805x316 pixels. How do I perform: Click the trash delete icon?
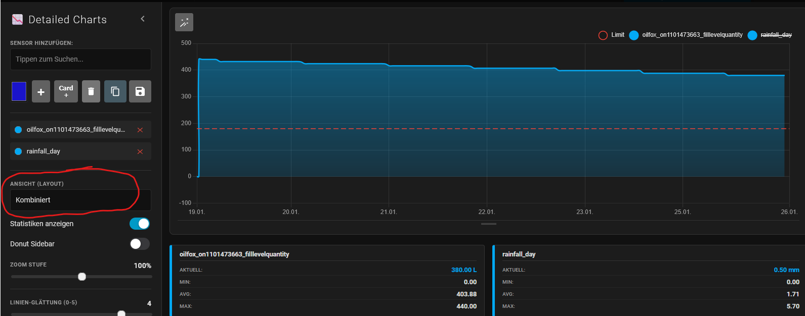91,91
